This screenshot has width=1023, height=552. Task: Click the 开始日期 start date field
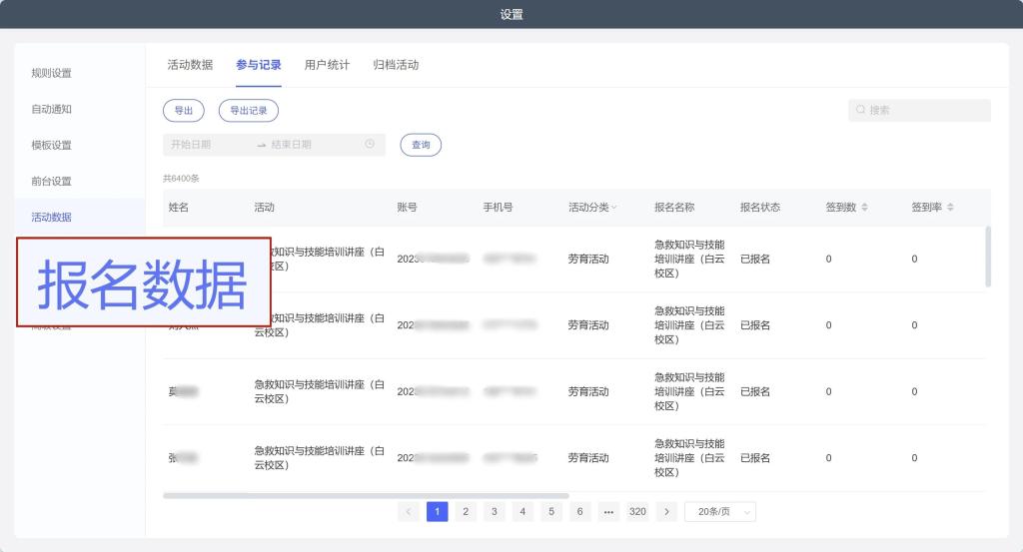tap(205, 145)
